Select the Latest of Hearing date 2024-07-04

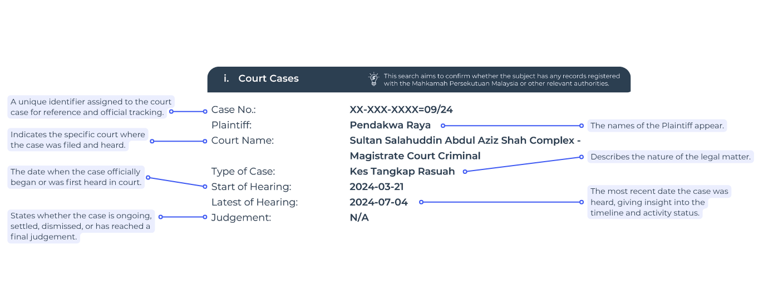pyautogui.click(x=378, y=202)
